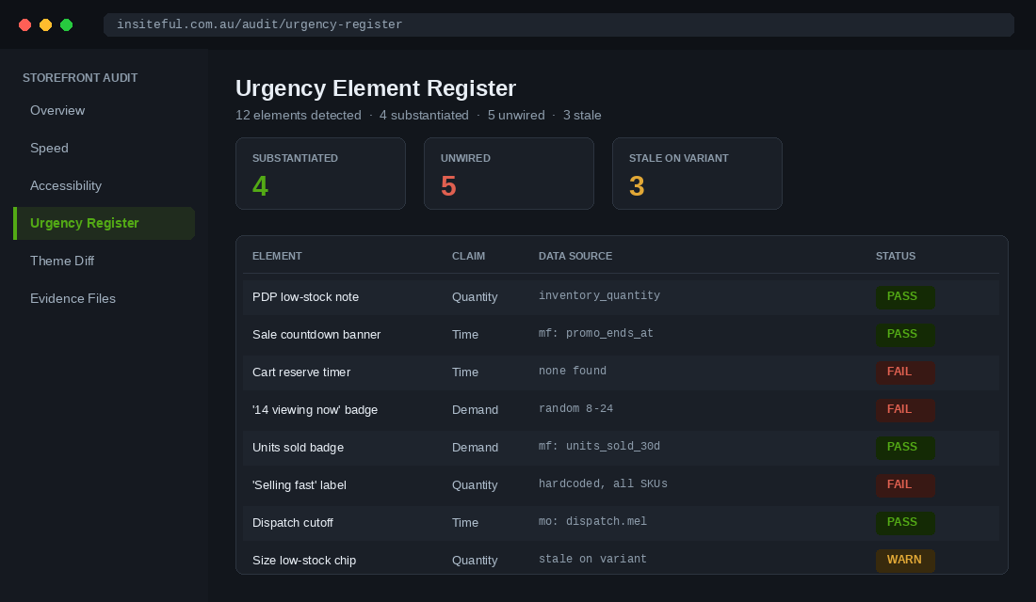
Task: Click the yellow minimize window button
Action: (x=45, y=25)
